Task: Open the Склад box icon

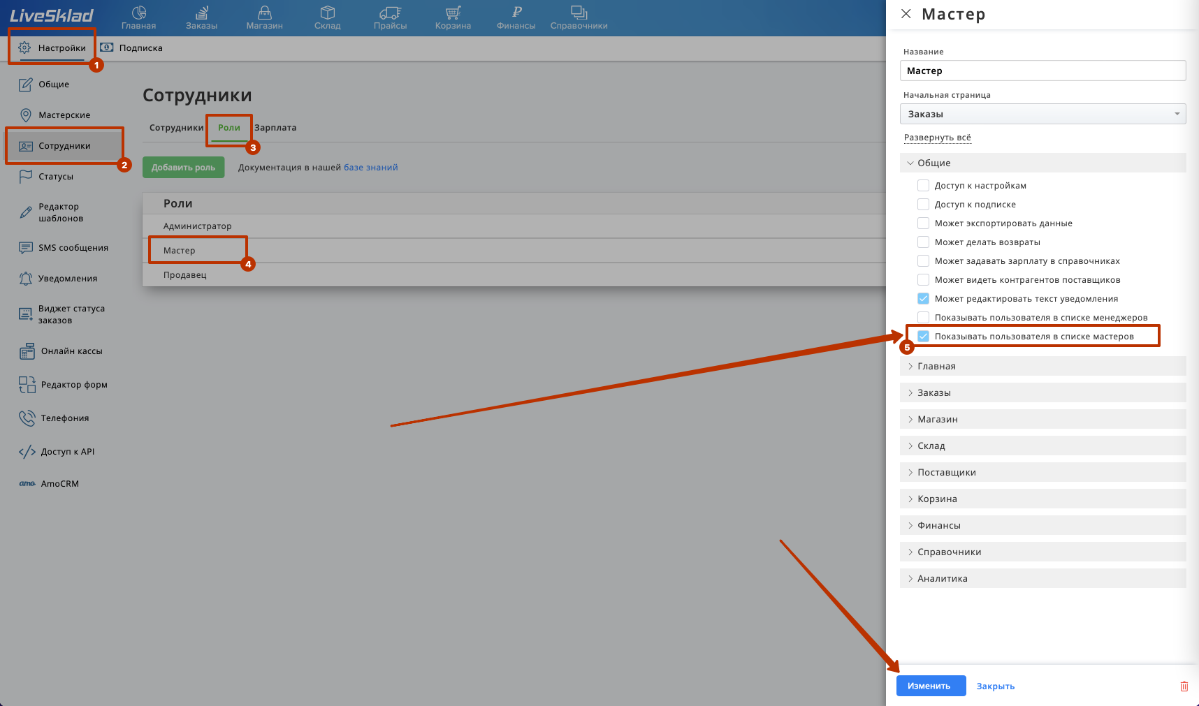Action: pos(328,13)
